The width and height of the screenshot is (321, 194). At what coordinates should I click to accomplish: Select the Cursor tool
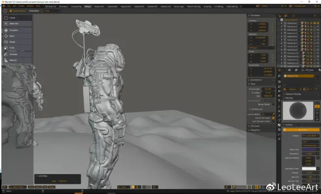[x=18, y=18]
